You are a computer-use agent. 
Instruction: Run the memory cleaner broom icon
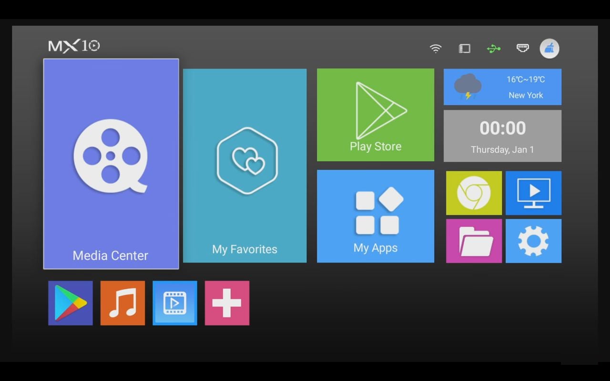(549, 49)
